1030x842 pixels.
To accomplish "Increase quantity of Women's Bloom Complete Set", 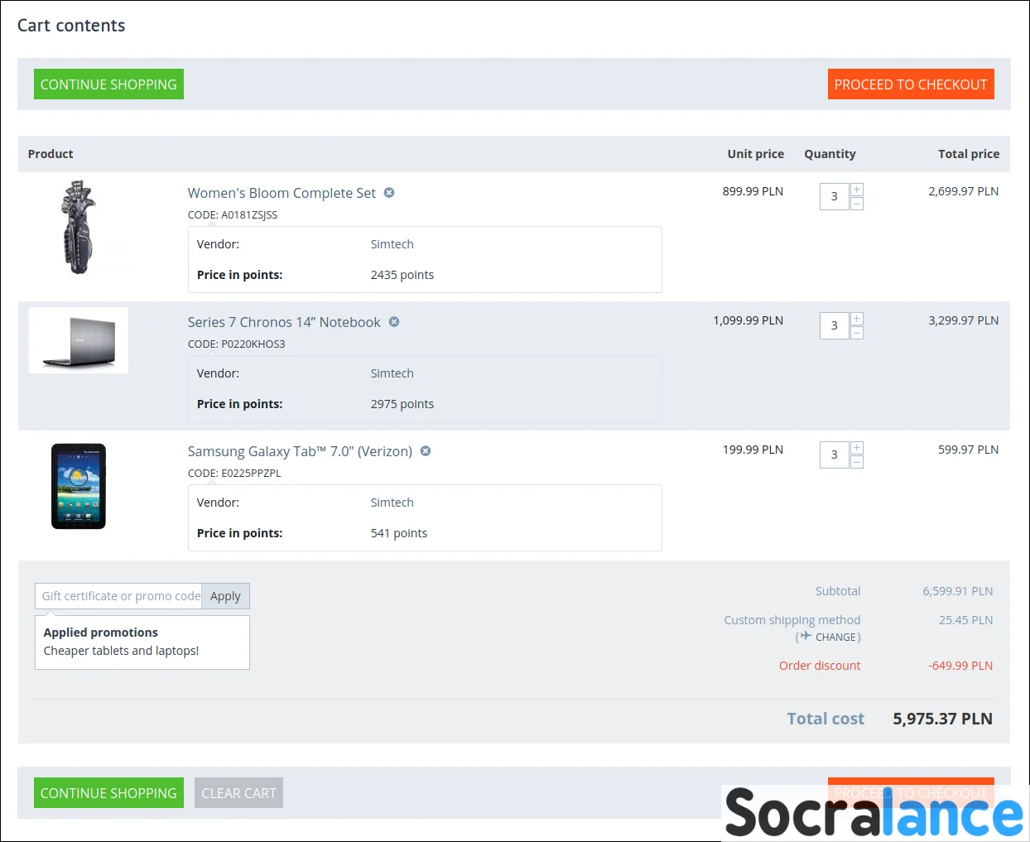I will (x=857, y=190).
